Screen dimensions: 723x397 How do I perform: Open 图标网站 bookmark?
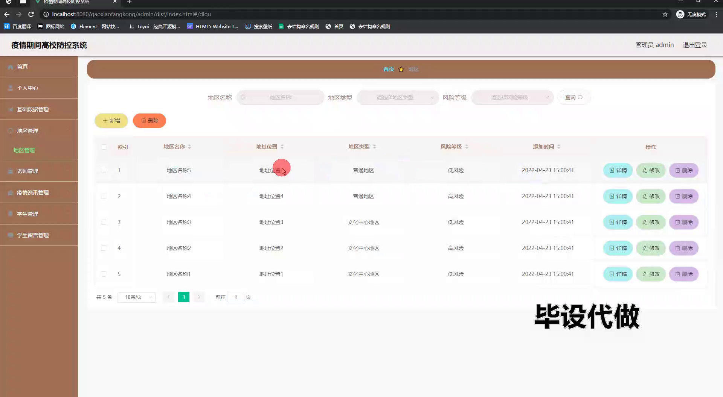point(51,26)
